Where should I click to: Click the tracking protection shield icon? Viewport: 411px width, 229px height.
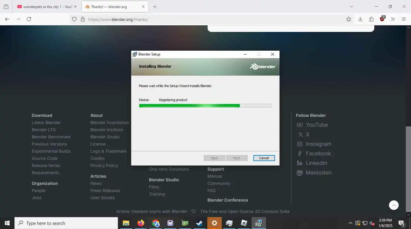(74, 19)
